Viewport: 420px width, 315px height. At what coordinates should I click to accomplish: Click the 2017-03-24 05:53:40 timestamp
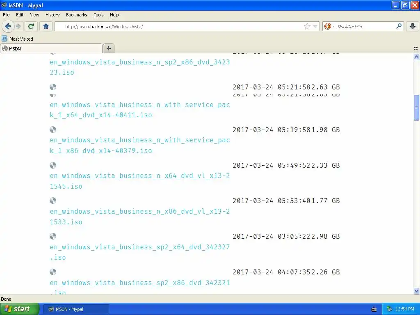[x=272, y=201]
